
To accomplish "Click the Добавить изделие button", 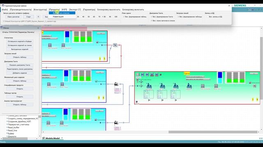I will [20, 73].
